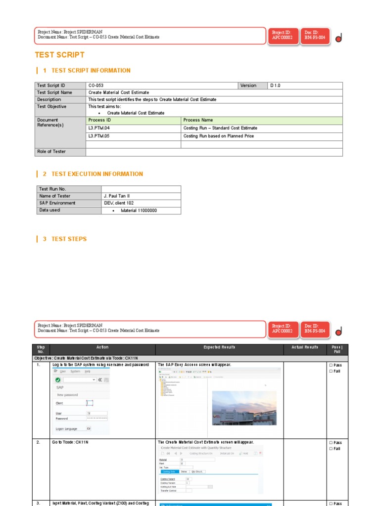Click the Transfer Control field
Image resolution: width=380 pixels, height=506 pixels.
pyautogui.click(x=189, y=491)
